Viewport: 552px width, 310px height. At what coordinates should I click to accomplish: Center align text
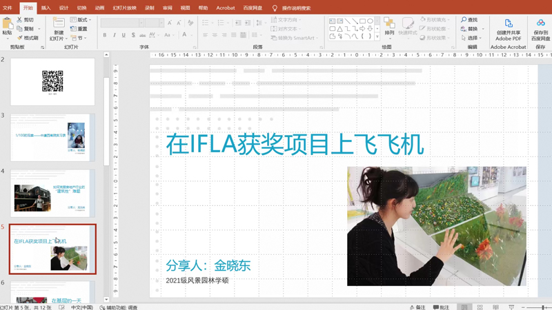click(215, 35)
